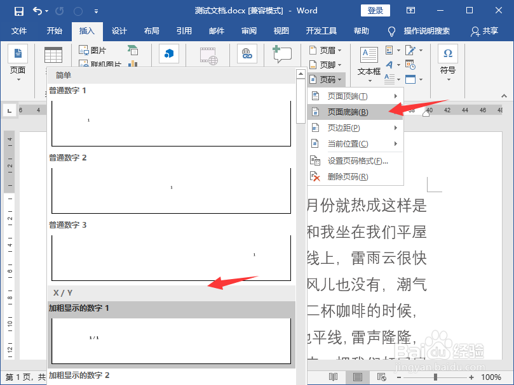
Task: Open the 页脚 footer dropdown
Action: coord(326,65)
